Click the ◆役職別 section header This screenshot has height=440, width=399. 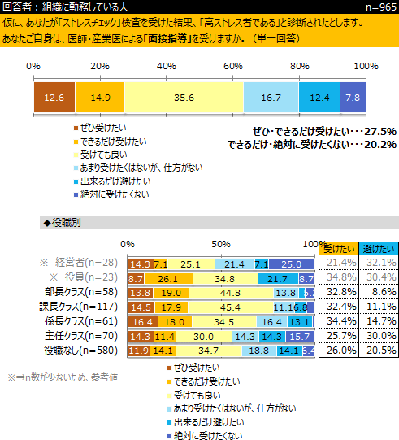[63, 223]
